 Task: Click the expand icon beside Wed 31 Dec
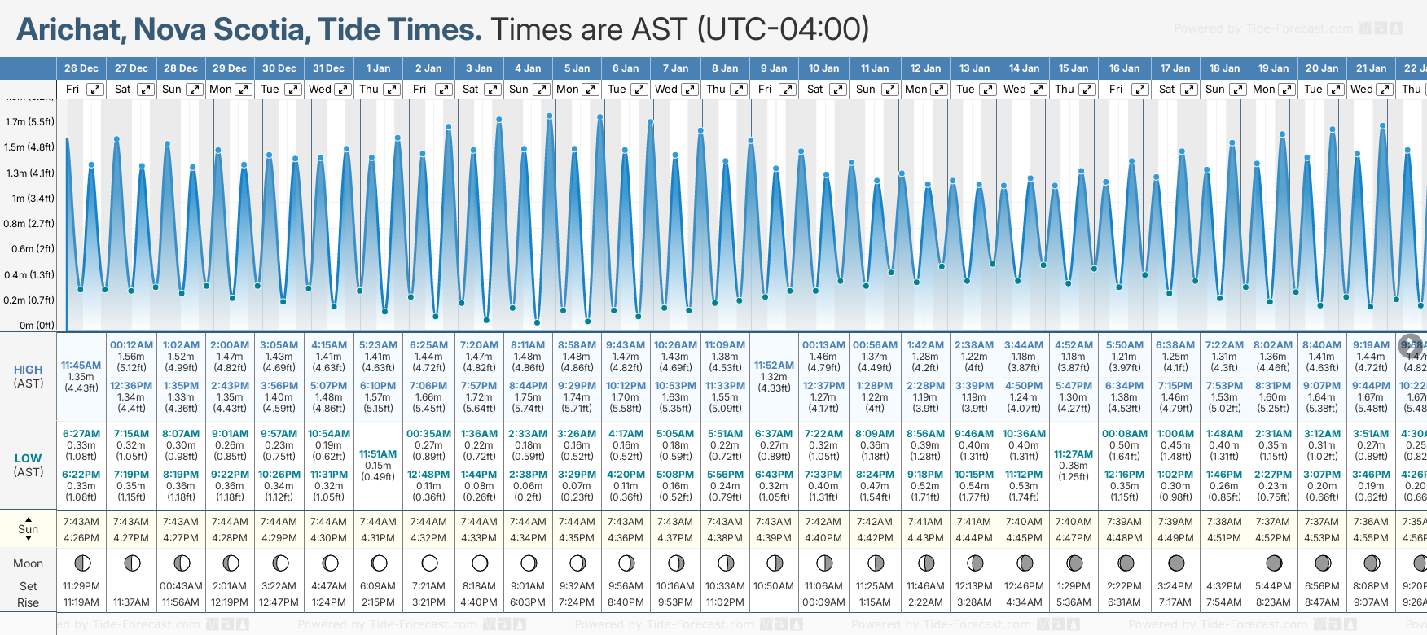pyautogui.click(x=343, y=90)
